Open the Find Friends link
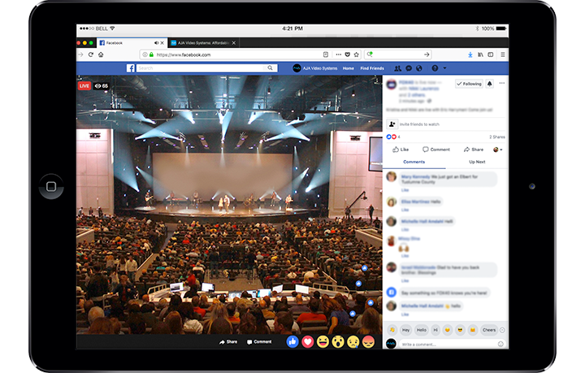Screen dimensions: 585x373 (372, 68)
